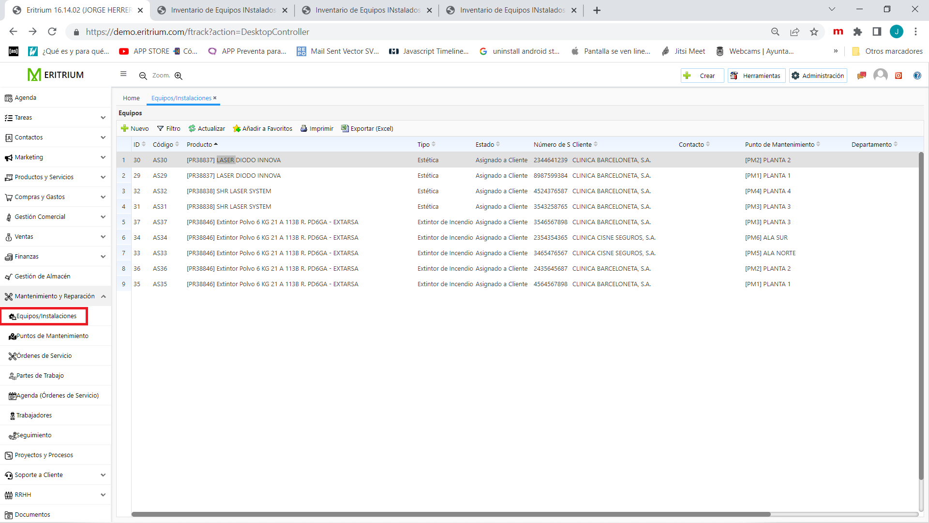
Task: Open Partes de Trabajo submenu item
Action: 56,376
